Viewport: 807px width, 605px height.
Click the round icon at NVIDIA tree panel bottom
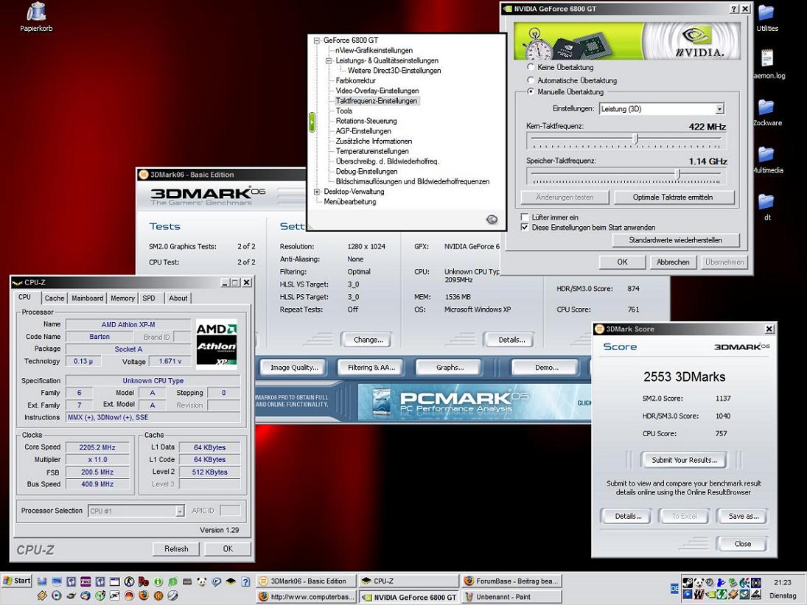(492, 220)
